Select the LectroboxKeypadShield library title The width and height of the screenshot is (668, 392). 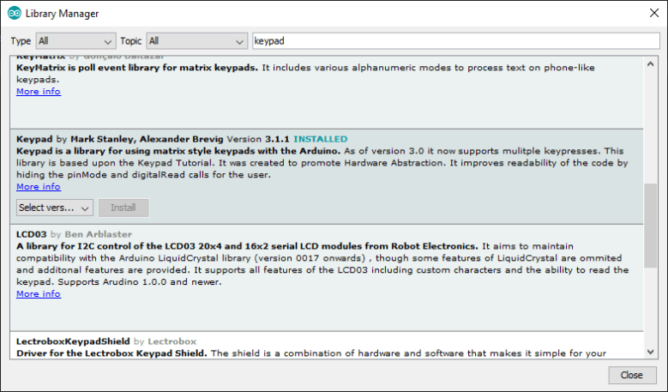(73, 341)
